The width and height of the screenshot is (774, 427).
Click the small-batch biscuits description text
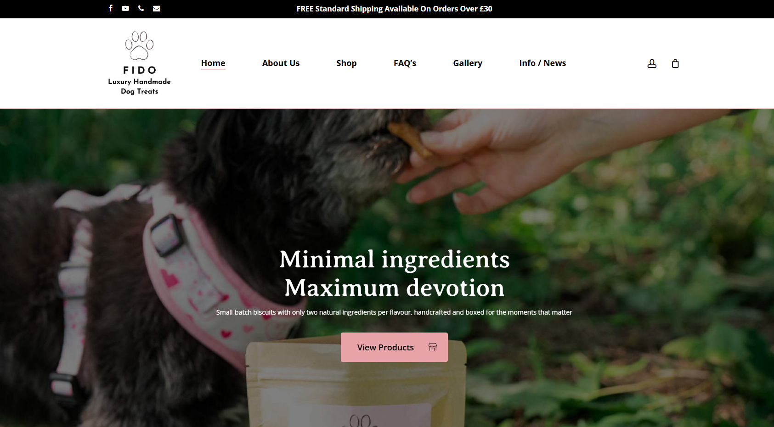coord(394,312)
